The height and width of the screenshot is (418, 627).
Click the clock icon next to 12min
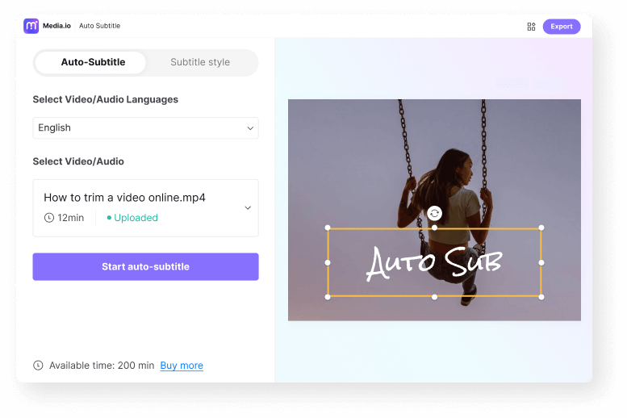click(x=49, y=218)
